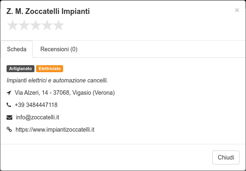Rate three stars using the third star
Viewport: 246px width, 171px height.
tap(36, 25)
